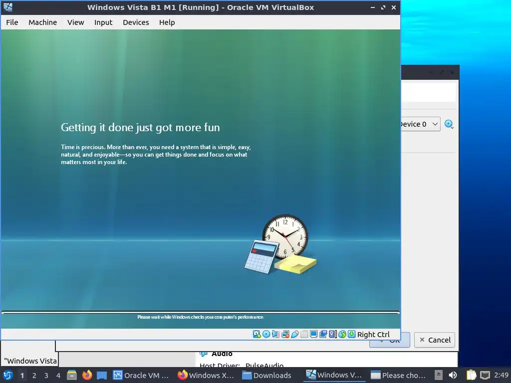Click the 2:49 clock in panel

click(x=501, y=375)
